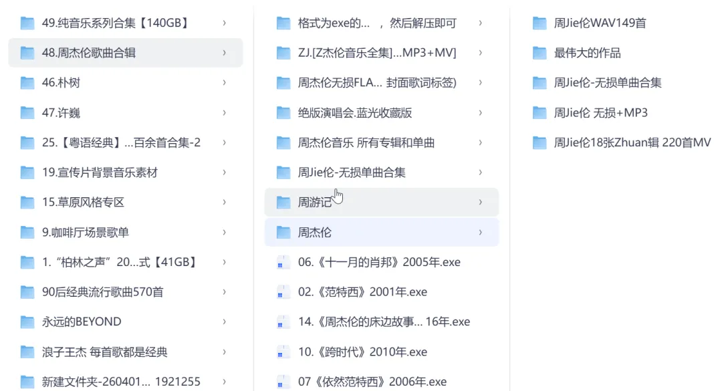
Task: Click folder icon of 绝版演唱会.蓝光收藏版
Action: (x=283, y=113)
